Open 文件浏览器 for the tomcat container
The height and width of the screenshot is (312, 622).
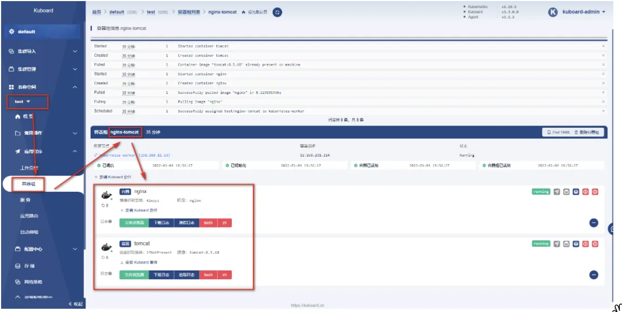[134, 274]
